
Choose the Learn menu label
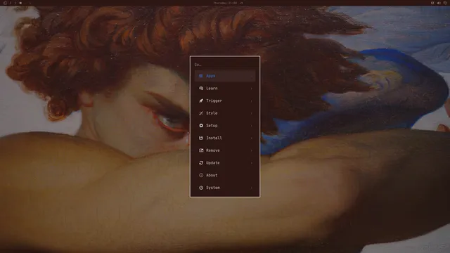click(212, 89)
